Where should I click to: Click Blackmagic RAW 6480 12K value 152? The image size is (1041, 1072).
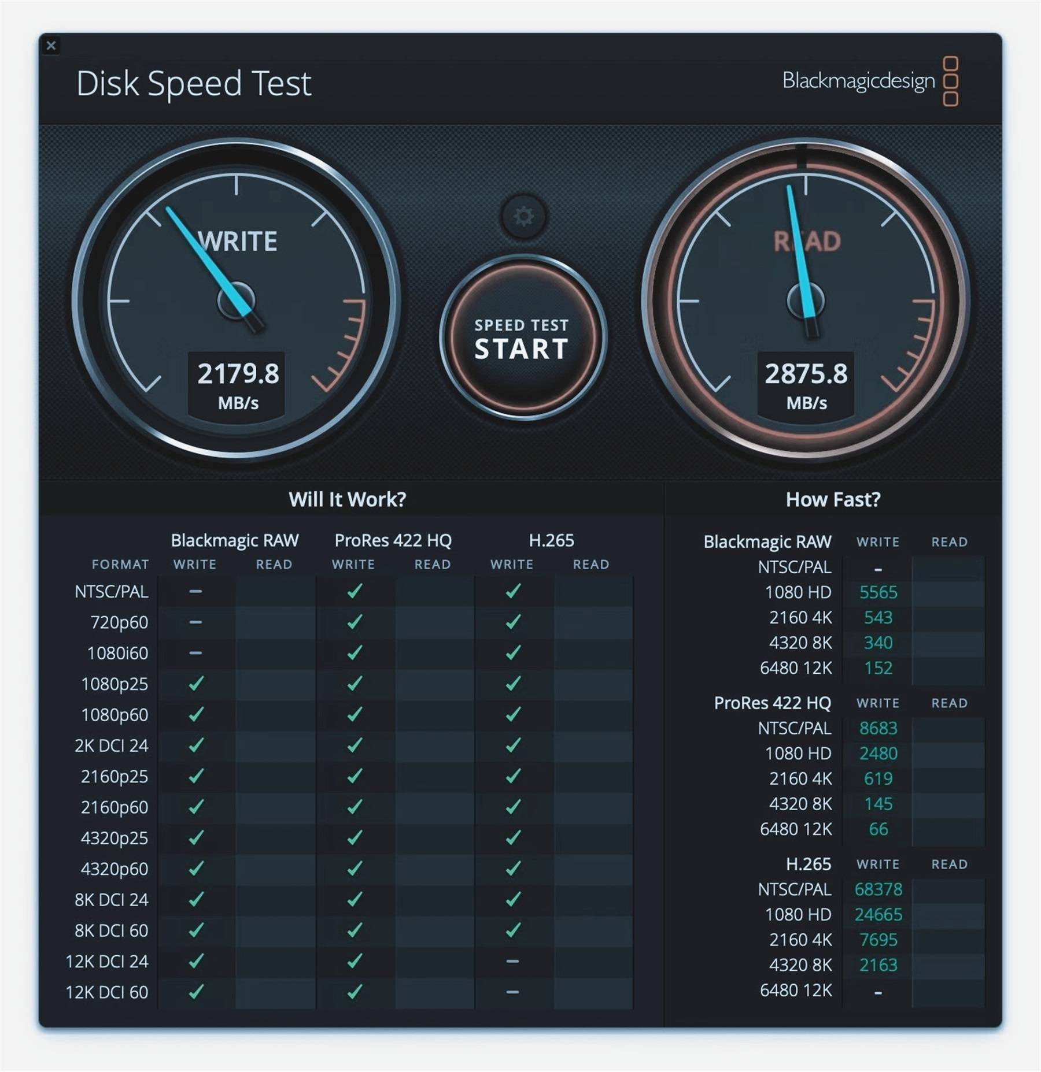click(x=878, y=668)
